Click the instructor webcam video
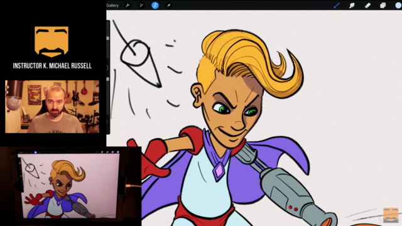Viewport: 402px width, 226px height. [52, 107]
